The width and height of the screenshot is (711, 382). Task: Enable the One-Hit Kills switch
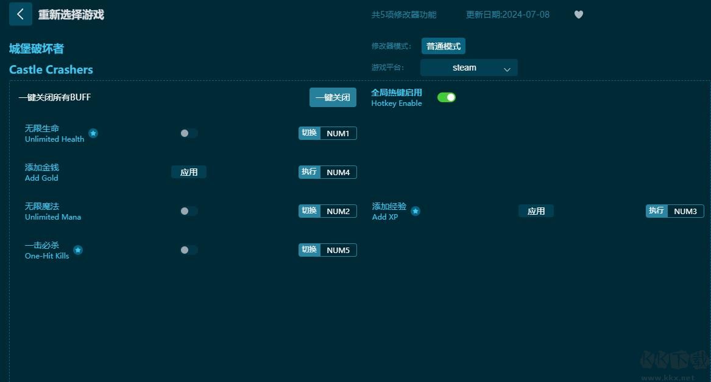point(189,250)
